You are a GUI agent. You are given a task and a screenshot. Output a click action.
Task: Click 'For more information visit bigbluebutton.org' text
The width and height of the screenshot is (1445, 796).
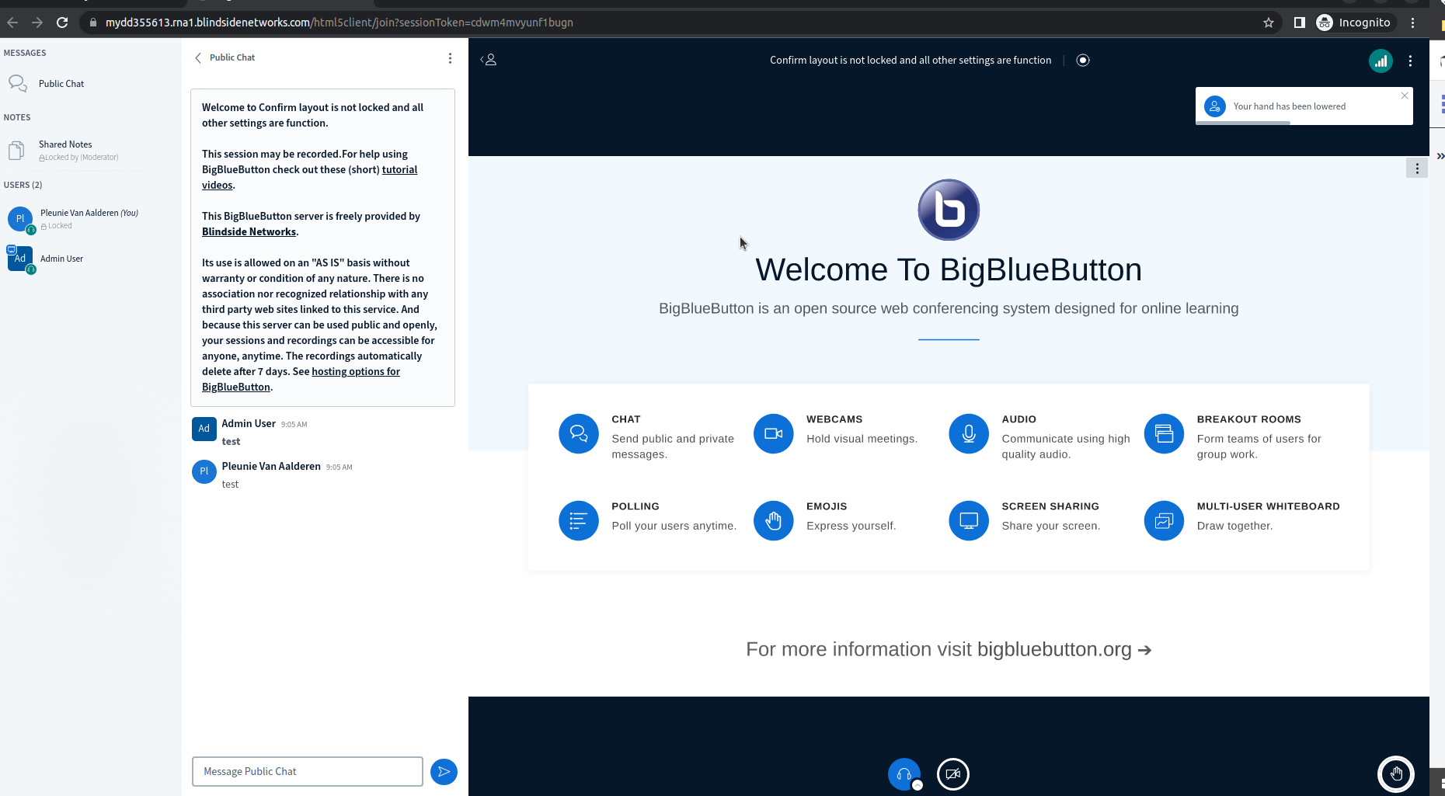coord(949,649)
